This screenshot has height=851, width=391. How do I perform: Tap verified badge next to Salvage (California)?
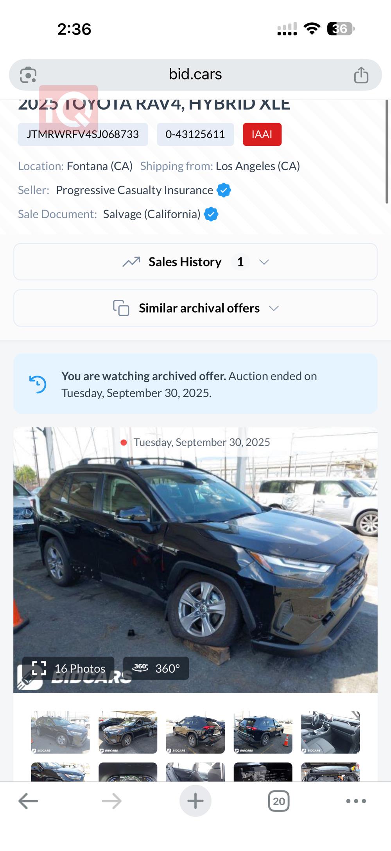(211, 214)
